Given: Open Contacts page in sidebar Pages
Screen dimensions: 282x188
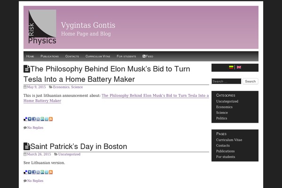Looking at the screenshot, I should tap(223, 145).
